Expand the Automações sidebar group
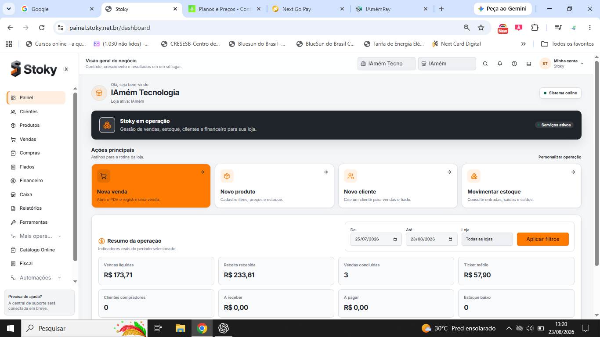 36,278
